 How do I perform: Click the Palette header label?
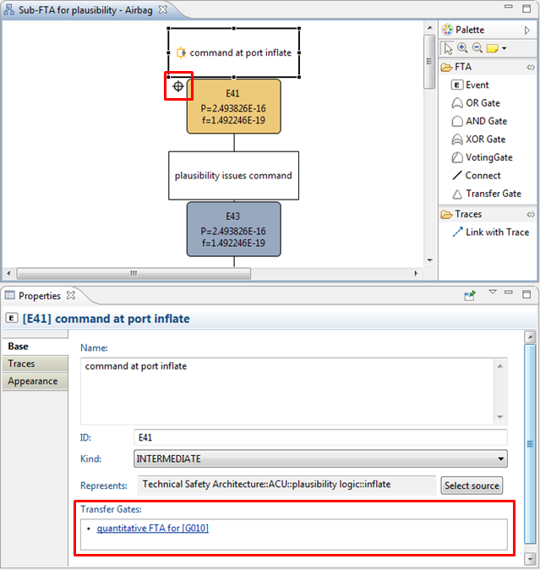point(470,30)
